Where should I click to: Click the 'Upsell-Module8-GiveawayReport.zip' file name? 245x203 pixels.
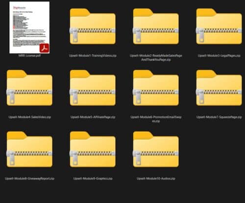point(29,179)
